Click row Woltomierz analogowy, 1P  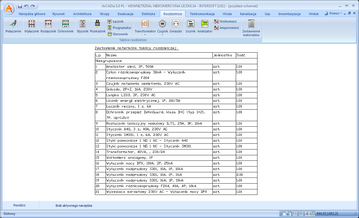click(x=176, y=158)
